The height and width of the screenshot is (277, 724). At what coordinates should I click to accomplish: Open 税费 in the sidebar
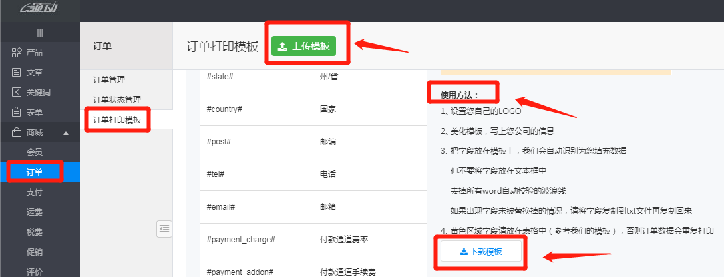pyautogui.click(x=35, y=232)
